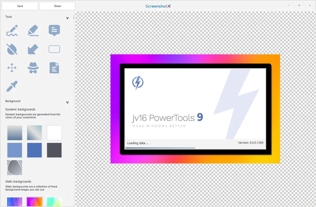Select the eyedropper color picker tool
This screenshot has height=207, width=316.
(12, 86)
